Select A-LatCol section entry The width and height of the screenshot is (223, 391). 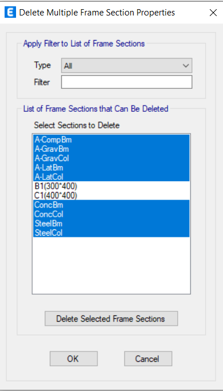(x=111, y=177)
